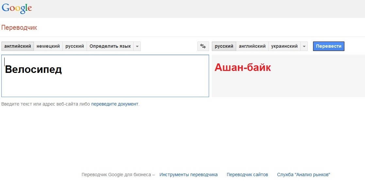Focus the source text input box
This screenshot has width=365, height=185.
pyautogui.click(x=105, y=82)
